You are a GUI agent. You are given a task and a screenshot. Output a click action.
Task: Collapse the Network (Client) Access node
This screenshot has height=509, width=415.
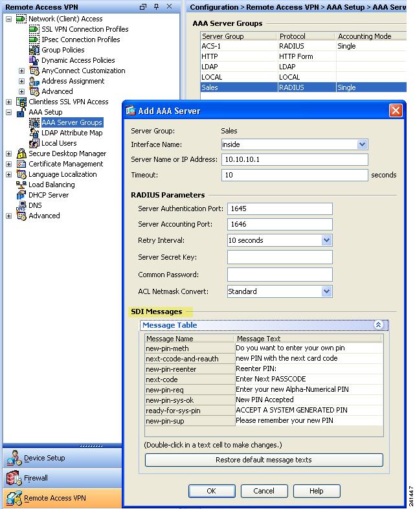pos(9,19)
